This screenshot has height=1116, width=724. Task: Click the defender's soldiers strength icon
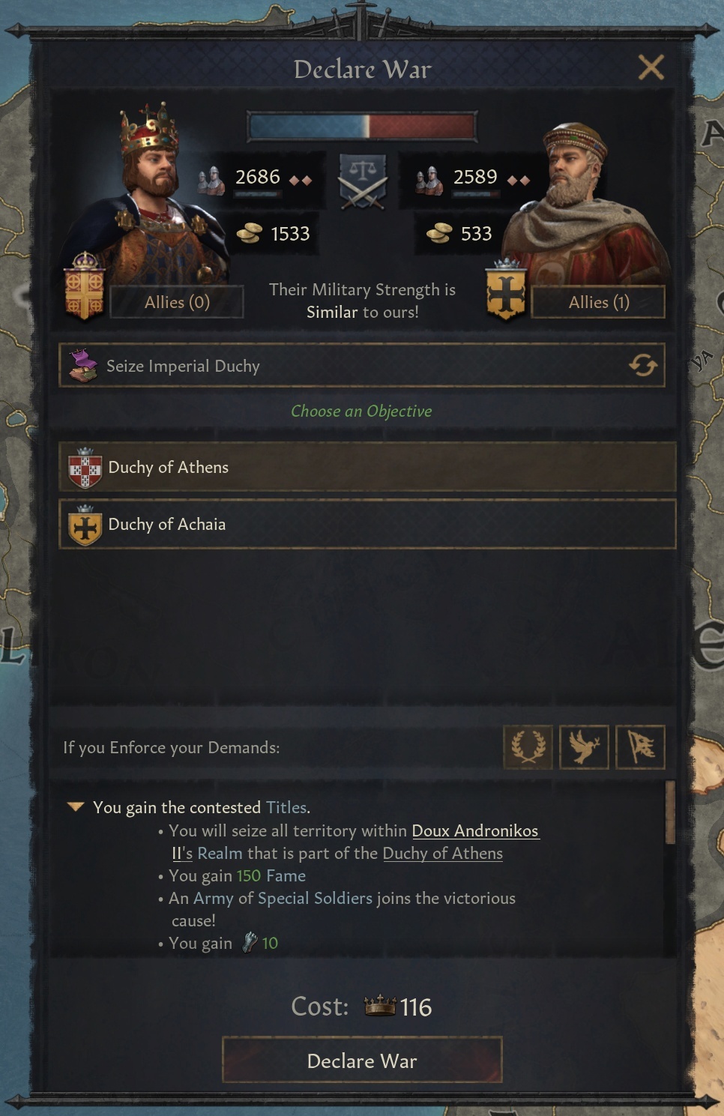pos(429,181)
